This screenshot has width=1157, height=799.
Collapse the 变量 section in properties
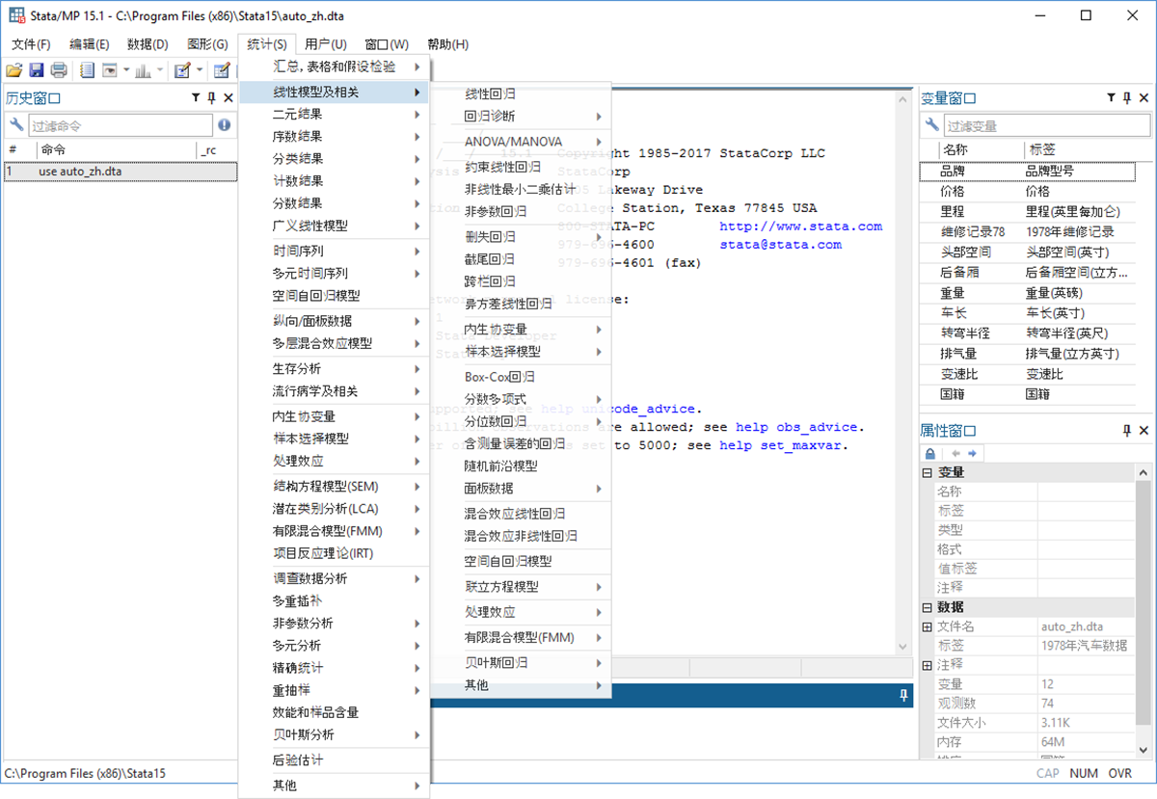point(928,472)
